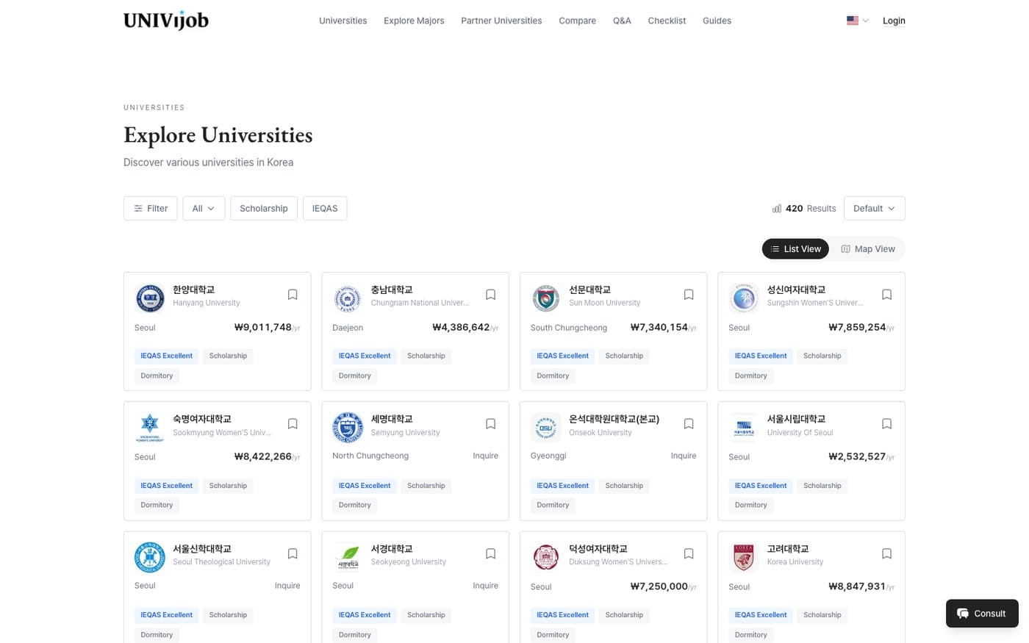Bookmark Duksung Women's University card
1029x643 pixels.
pyautogui.click(x=689, y=554)
